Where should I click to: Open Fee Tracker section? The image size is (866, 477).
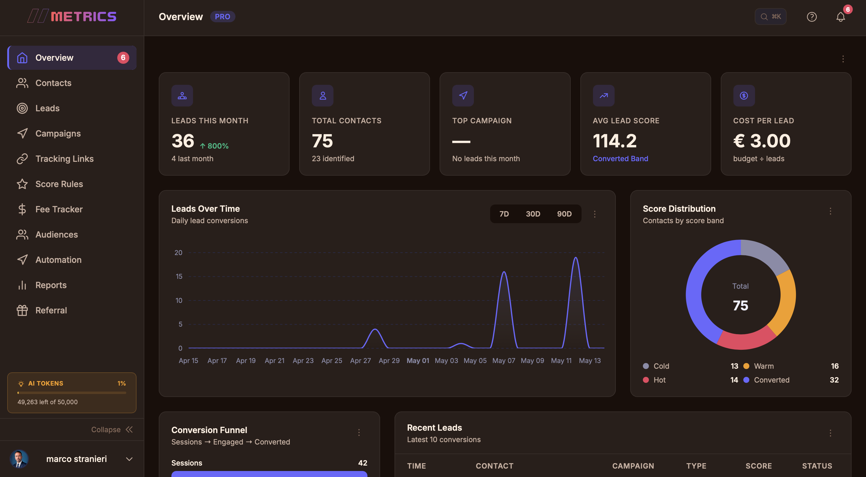tap(72, 209)
